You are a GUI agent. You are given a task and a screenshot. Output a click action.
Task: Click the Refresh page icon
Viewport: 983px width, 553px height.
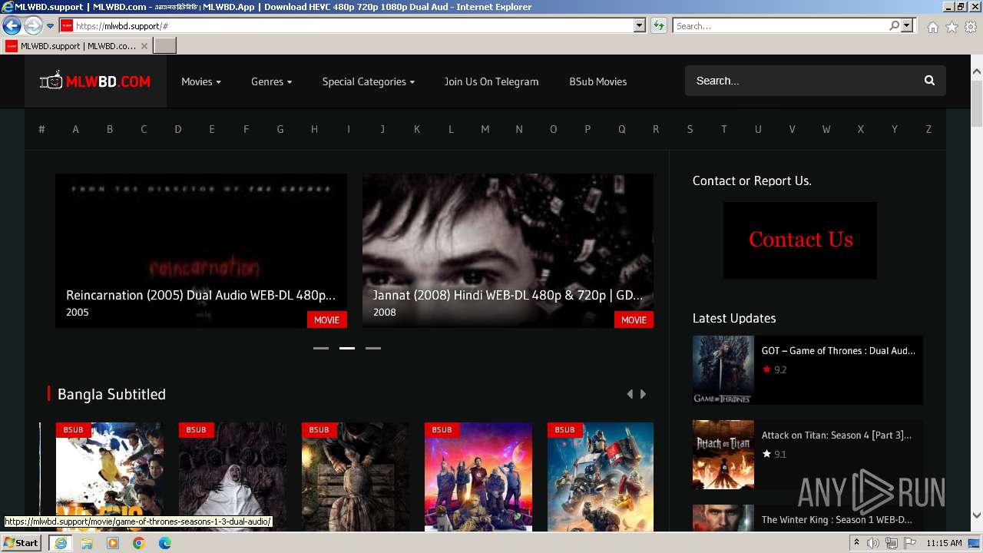[x=659, y=26]
